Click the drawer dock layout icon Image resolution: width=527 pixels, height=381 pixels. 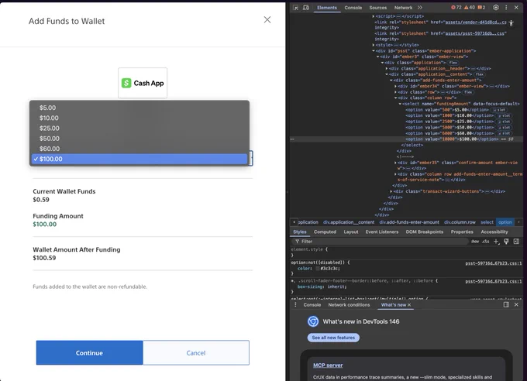(506, 304)
